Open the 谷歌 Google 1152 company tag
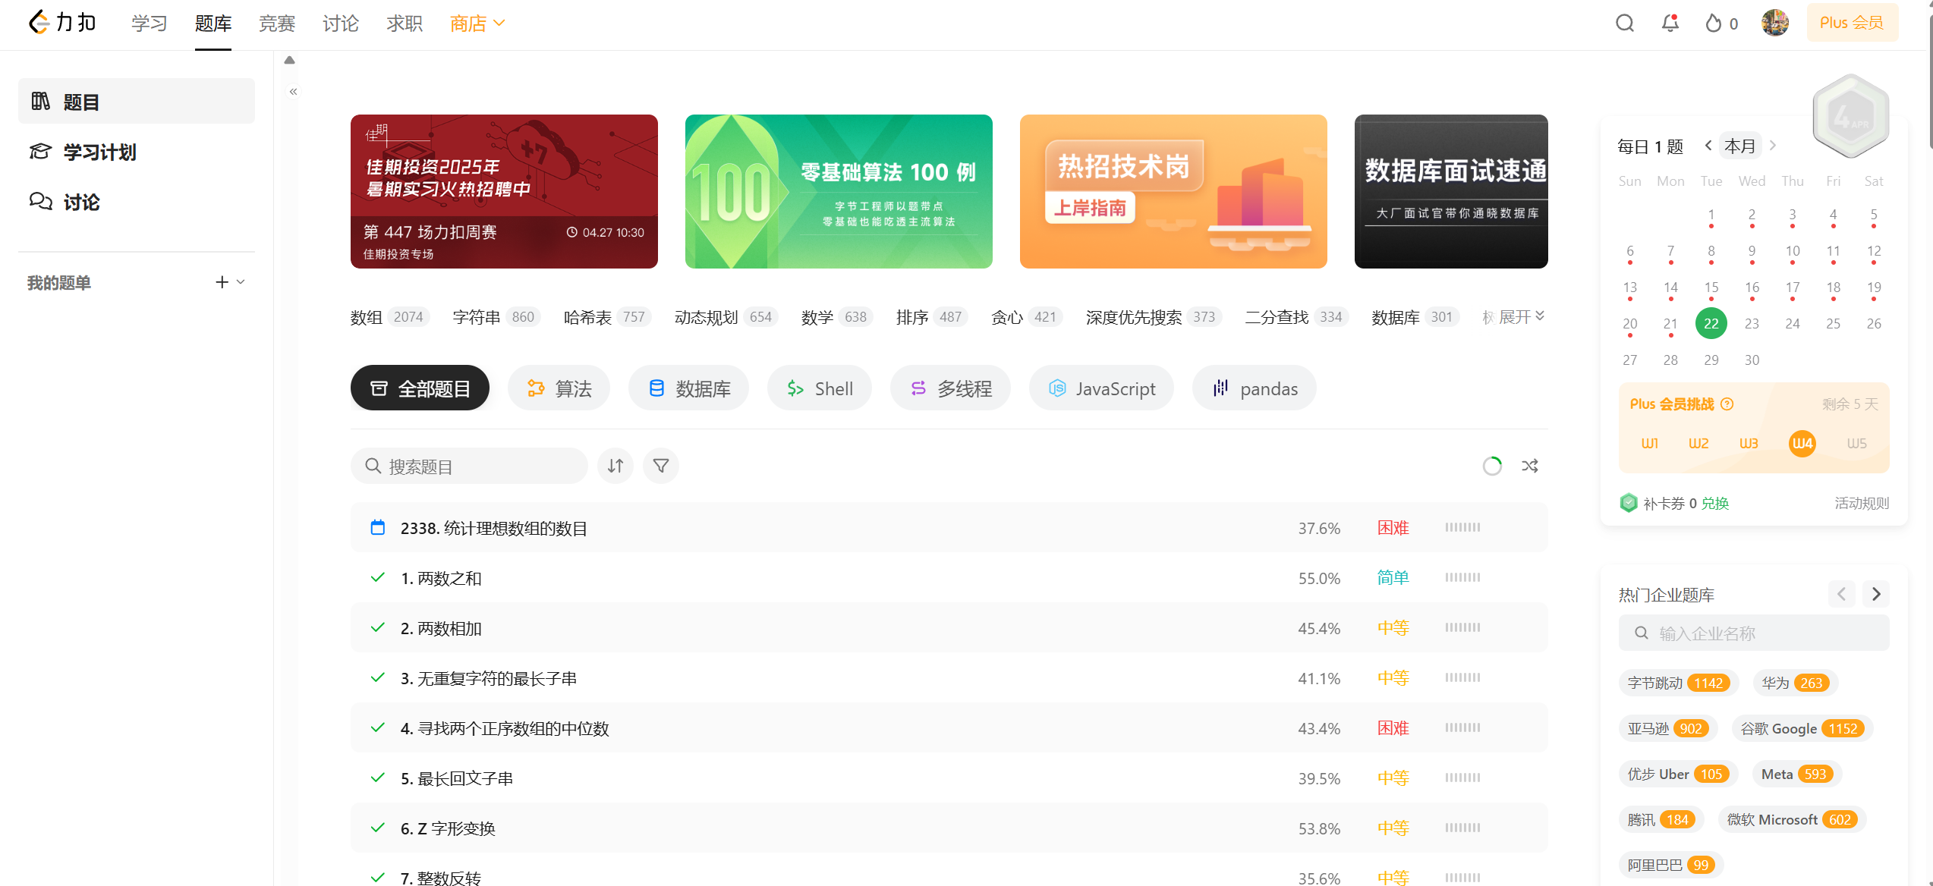This screenshot has width=1933, height=886. 1802,728
